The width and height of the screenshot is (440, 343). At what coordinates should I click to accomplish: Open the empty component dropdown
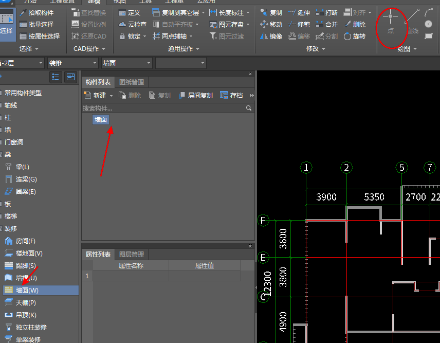tap(181, 63)
